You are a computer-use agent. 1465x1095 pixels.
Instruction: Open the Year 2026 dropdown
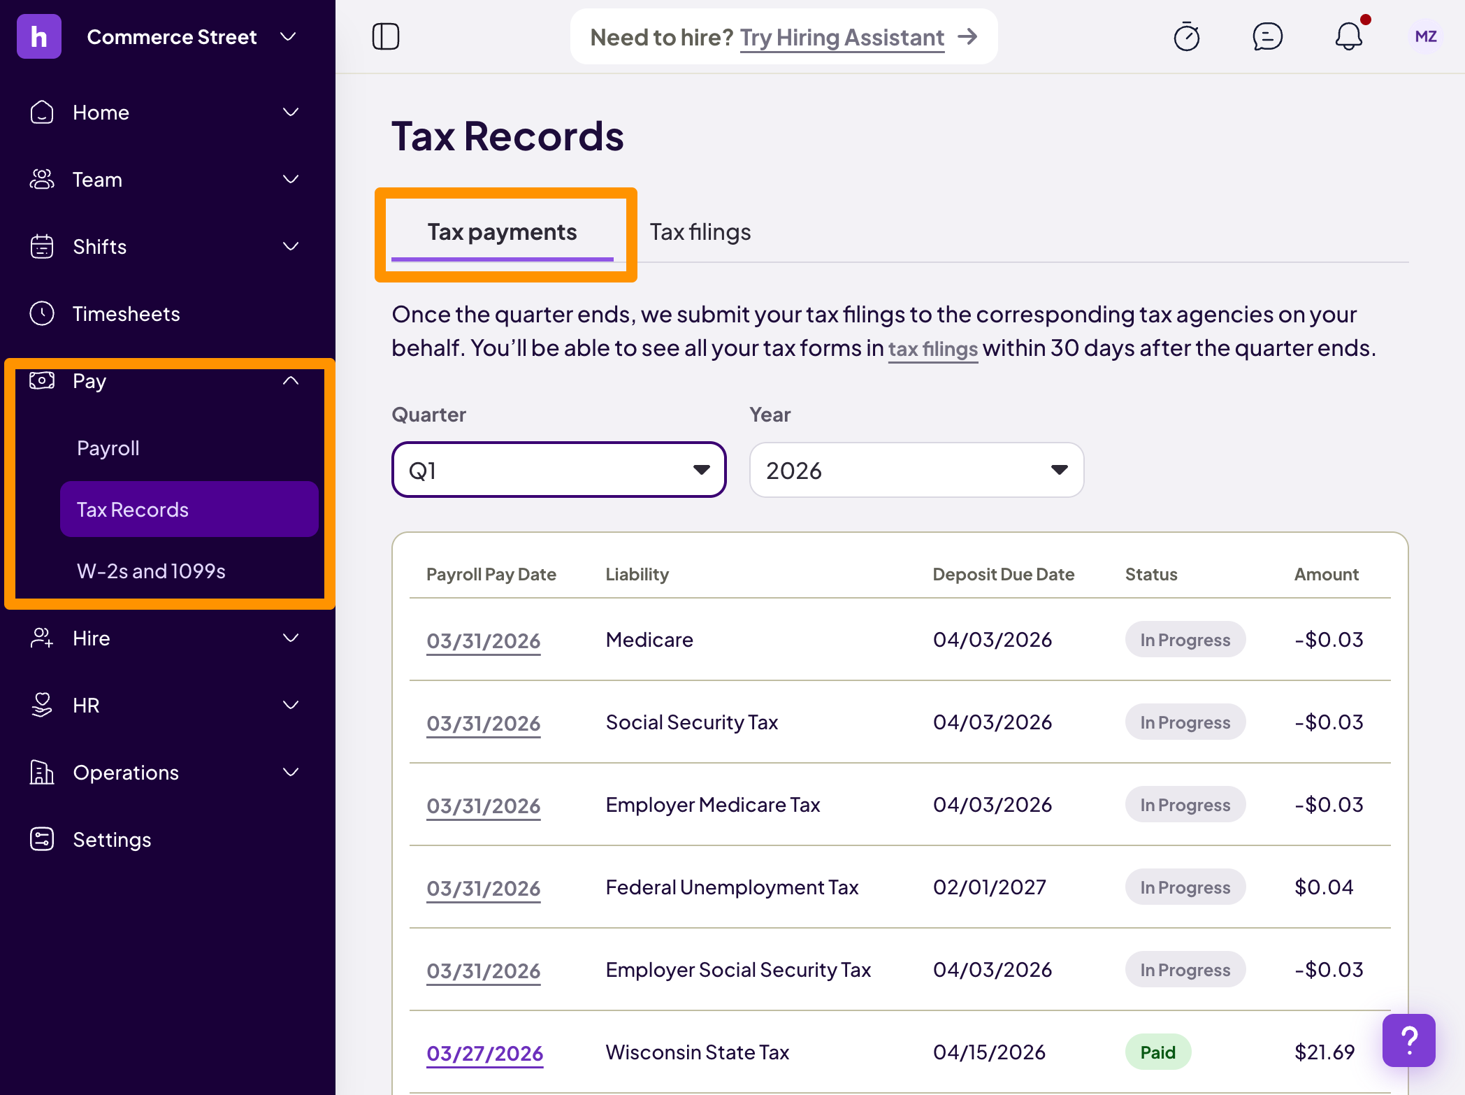coord(917,470)
